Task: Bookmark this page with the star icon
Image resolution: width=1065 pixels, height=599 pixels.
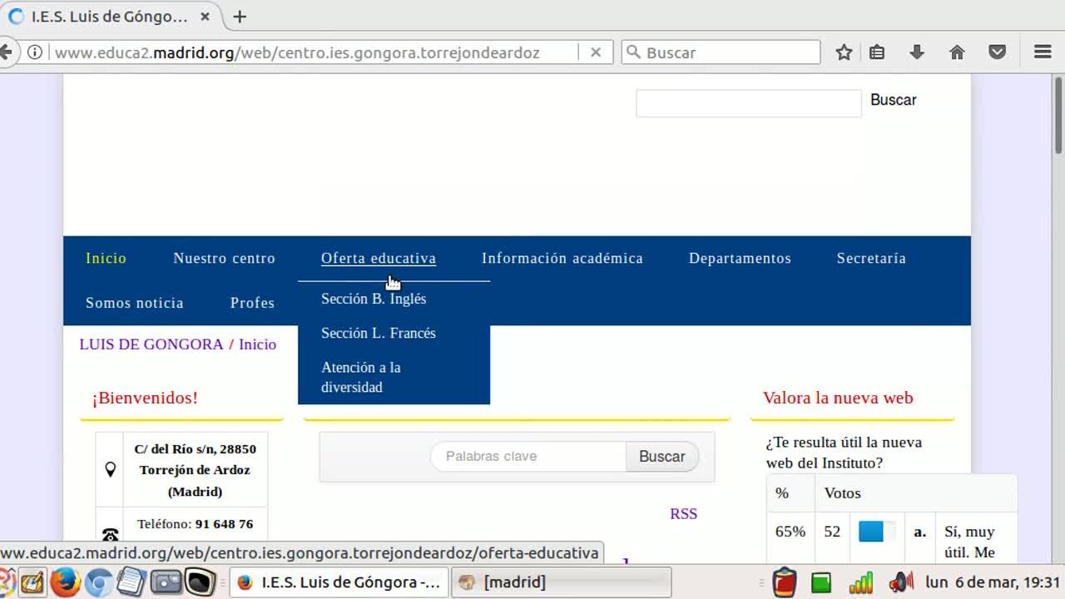Action: click(x=844, y=52)
